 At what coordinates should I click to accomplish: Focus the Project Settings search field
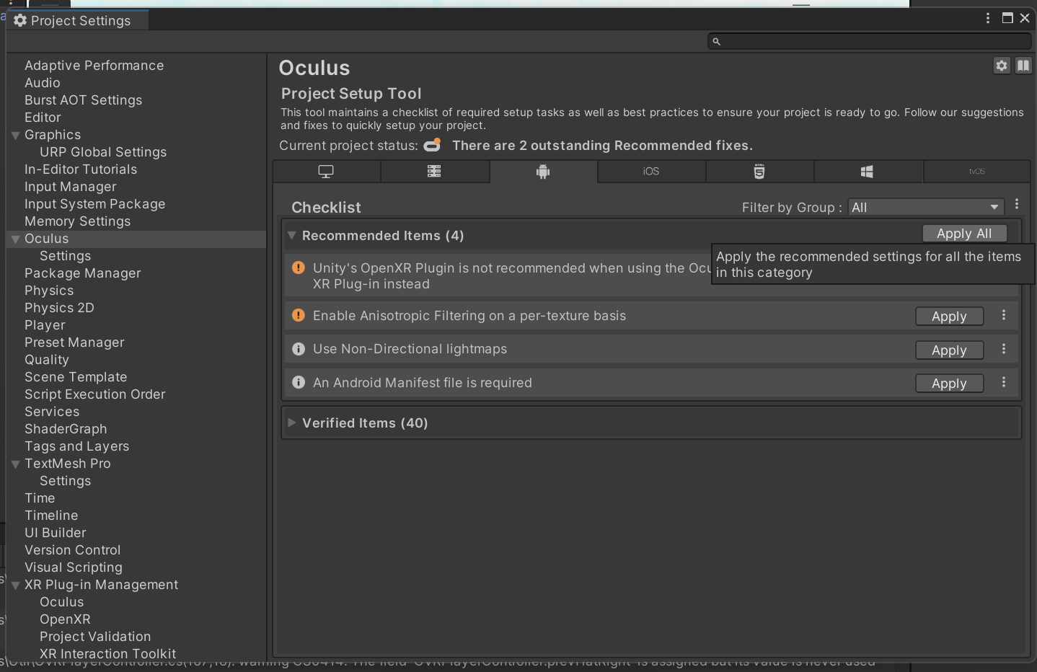pyautogui.click(x=869, y=42)
